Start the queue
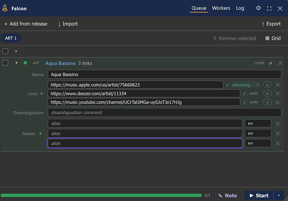The height and width of the screenshot is (201, 288). (x=259, y=196)
